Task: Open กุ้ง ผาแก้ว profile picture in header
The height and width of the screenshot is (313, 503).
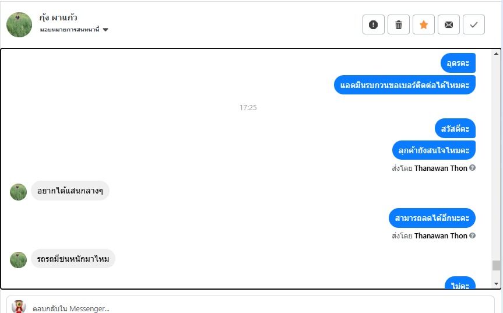Action: pos(19,24)
